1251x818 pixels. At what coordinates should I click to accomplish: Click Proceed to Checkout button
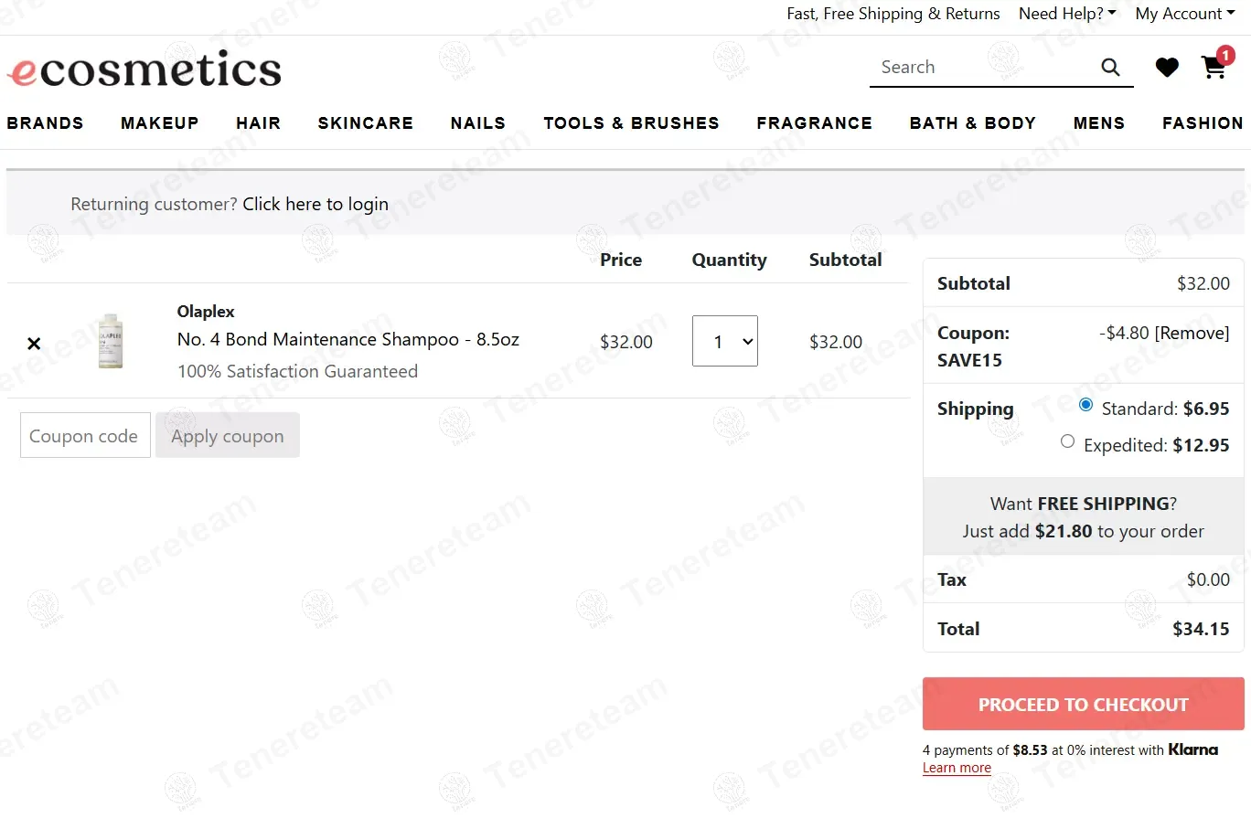pyautogui.click(x=1084, y=705)
